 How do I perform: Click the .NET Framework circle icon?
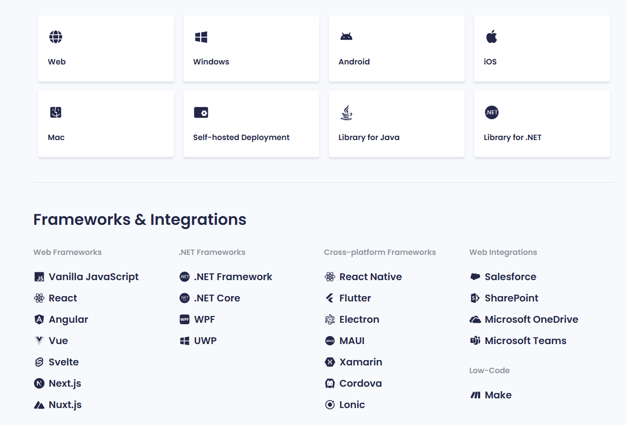tap(185, 277)
